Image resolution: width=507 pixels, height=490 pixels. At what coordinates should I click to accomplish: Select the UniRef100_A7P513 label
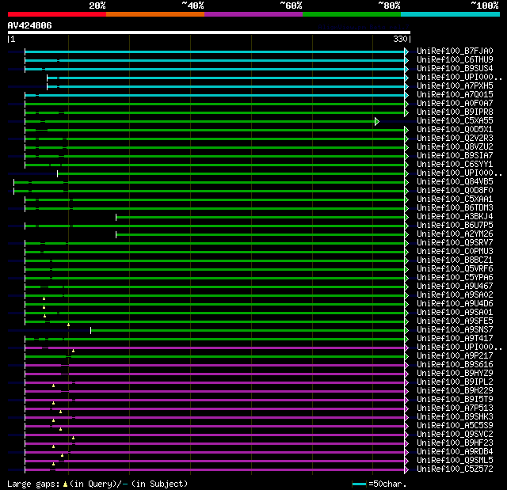(455, 408)
